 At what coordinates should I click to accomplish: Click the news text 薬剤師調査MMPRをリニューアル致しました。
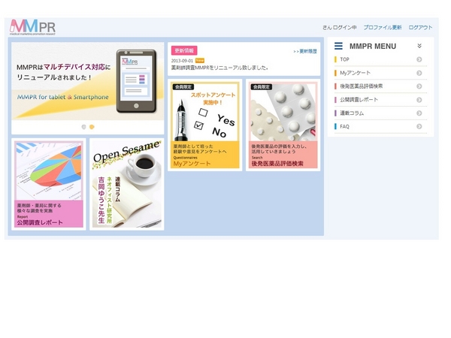tap(219, 68)
